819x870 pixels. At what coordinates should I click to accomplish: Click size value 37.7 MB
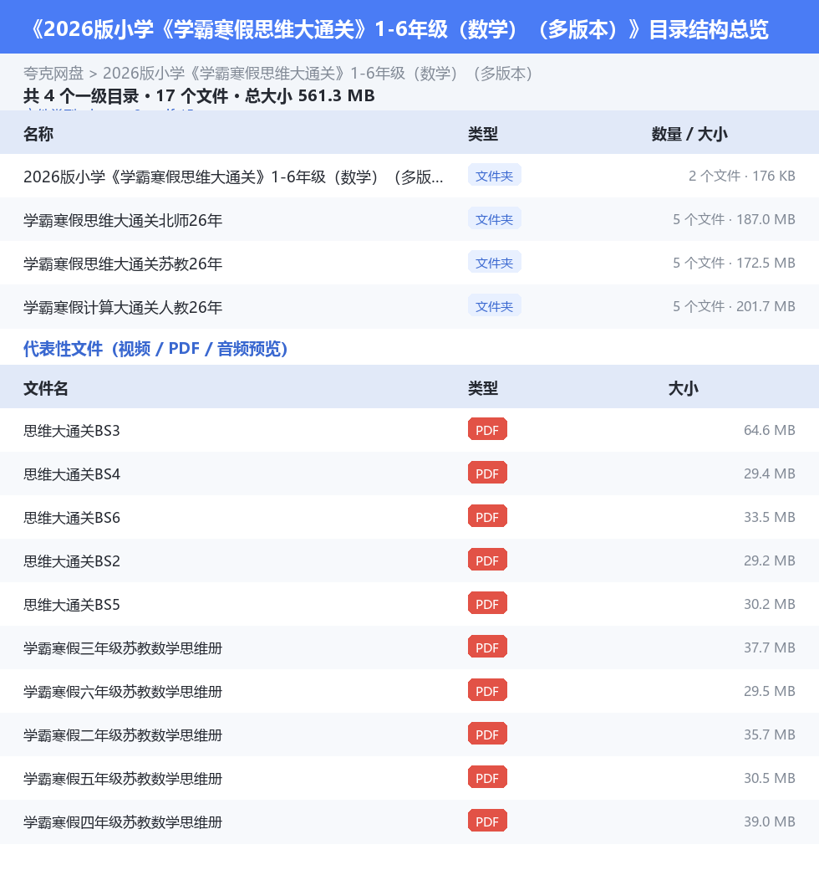coord(769,647)
